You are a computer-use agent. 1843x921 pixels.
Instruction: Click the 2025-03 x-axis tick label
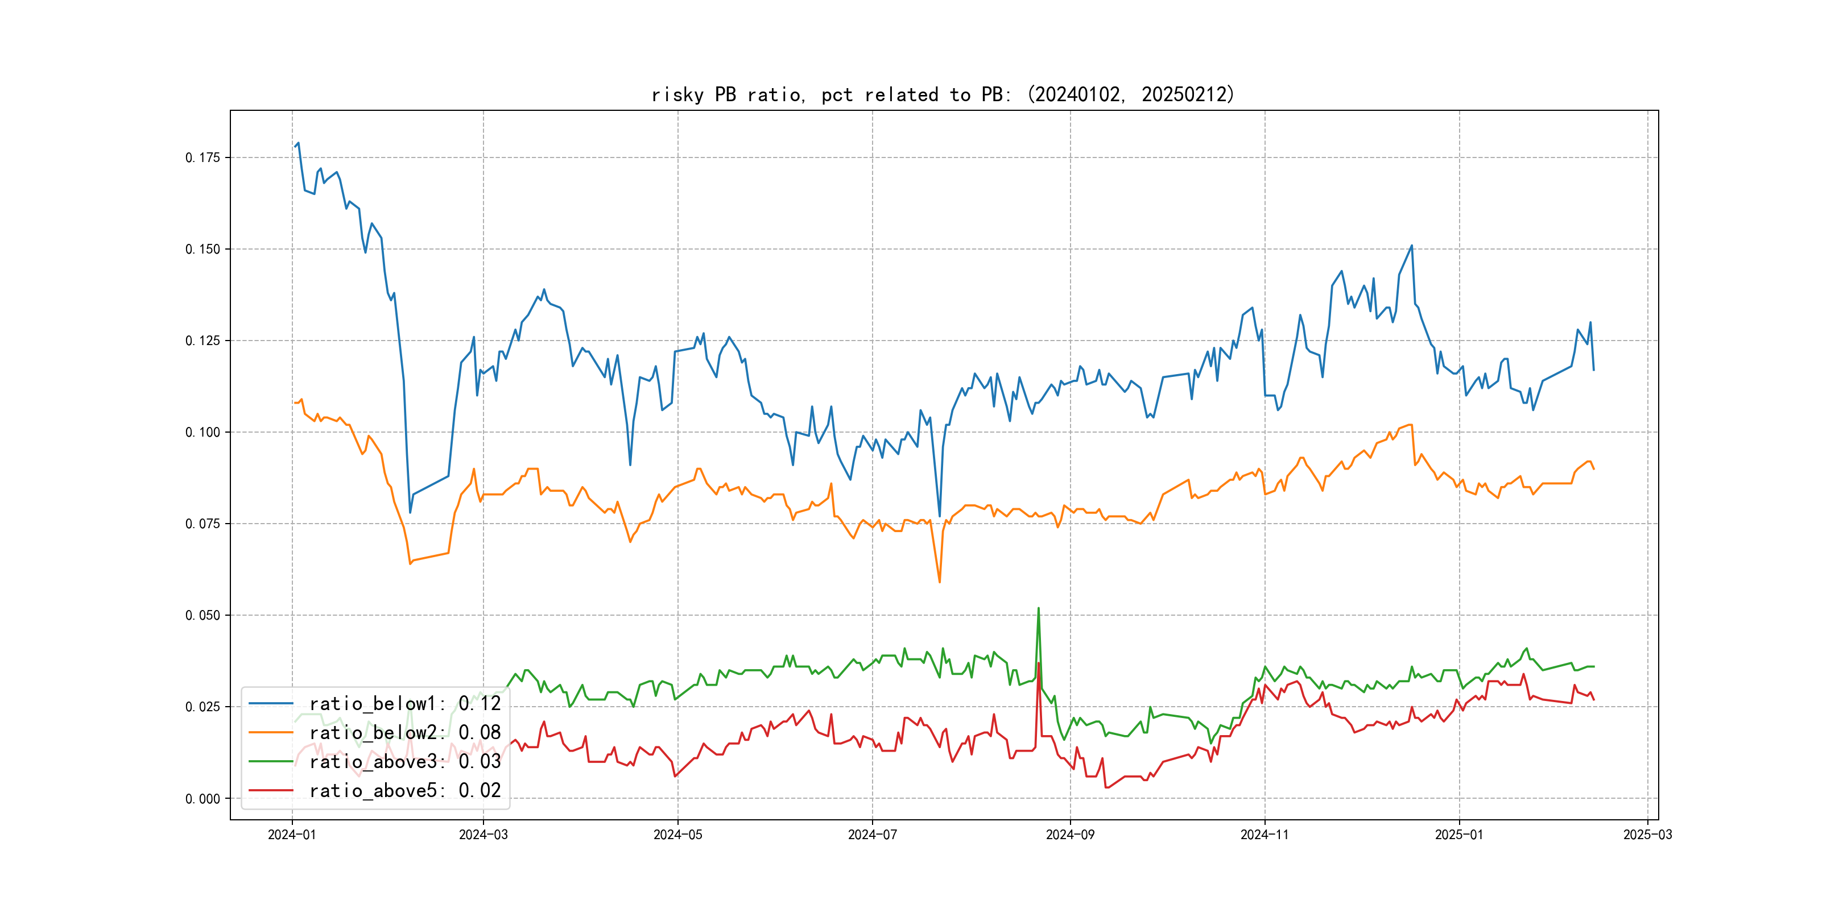pyautogui.click(x=1648, y=835)
